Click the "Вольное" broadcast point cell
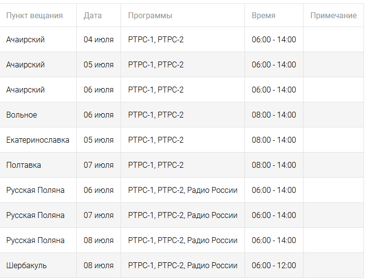Image resolution: width=365 pixels, height=278 pixels. [x=22, y=115]
